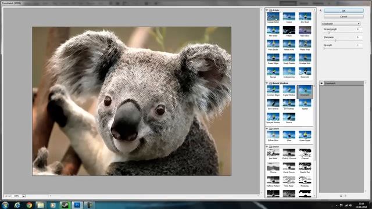Open the Crosshatch filter dropdown
This screenshot has height=209, width=372.
point(341,24)
